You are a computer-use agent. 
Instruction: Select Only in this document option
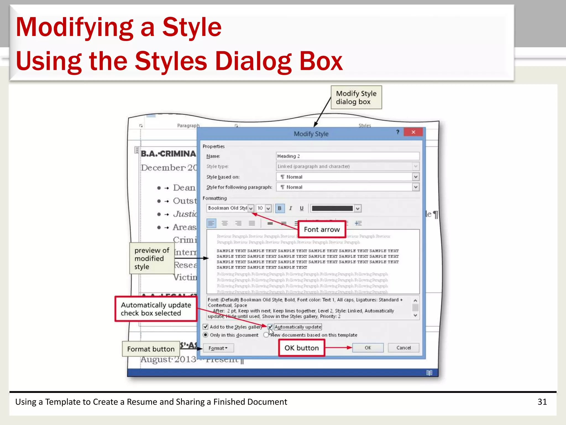206,335
